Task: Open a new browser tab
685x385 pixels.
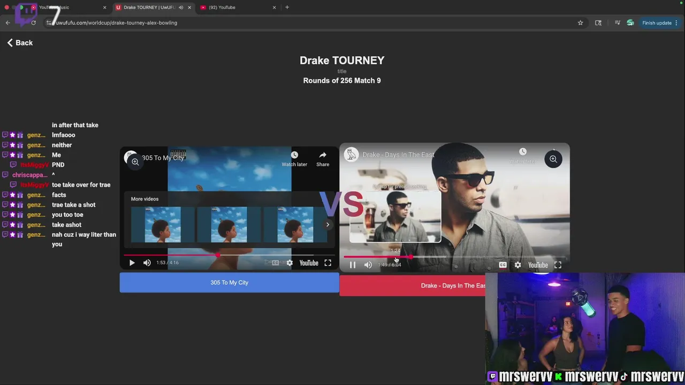Action: tap(287, 7)
